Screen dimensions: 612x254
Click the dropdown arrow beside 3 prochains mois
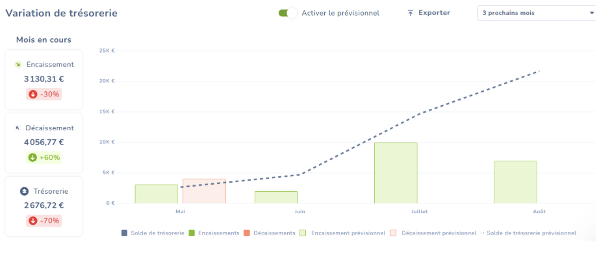(x=591, y=13)
